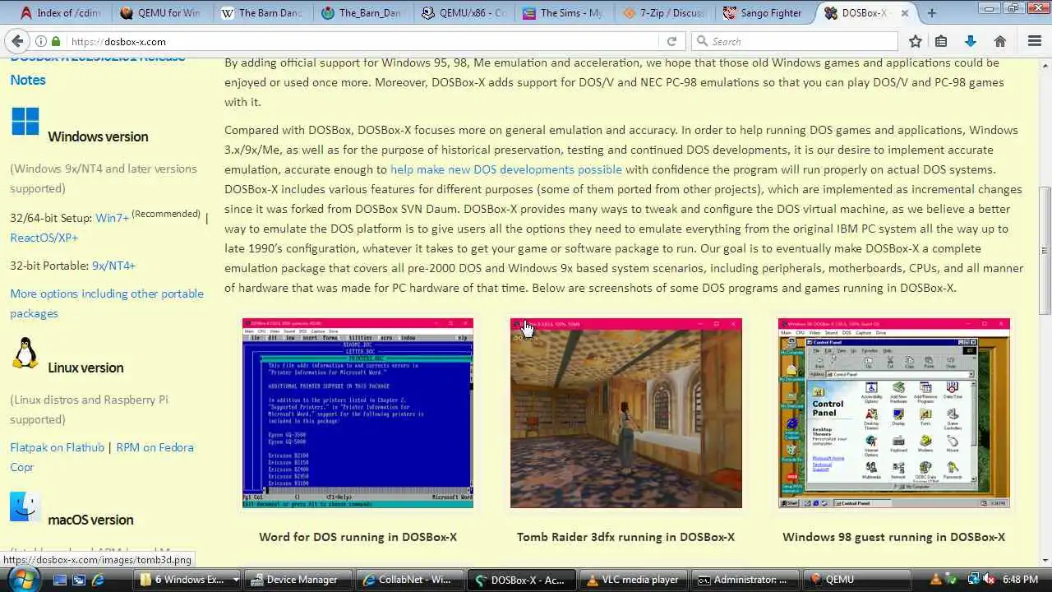Switch to The_Barn_Dan tab
Screen dimensions: 1052x592
[x=362, y=13]
